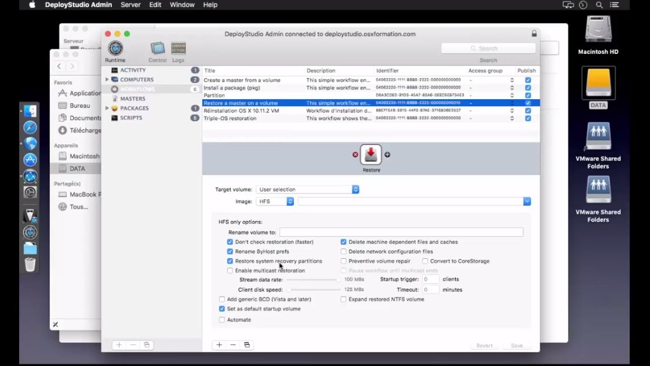This screenshot has width=650, height=366.
Task: Open Server menu in menu bar
Action: pyautogui.click(x=130, y=5)
